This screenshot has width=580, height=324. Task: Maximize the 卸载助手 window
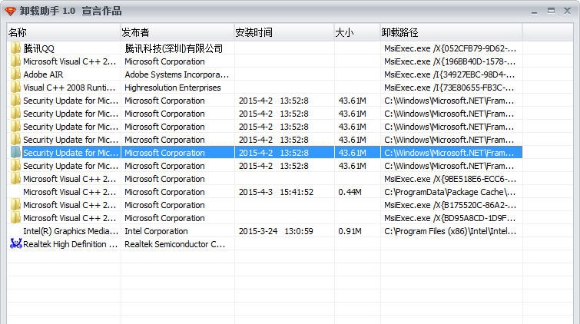[x=551, y=11]
